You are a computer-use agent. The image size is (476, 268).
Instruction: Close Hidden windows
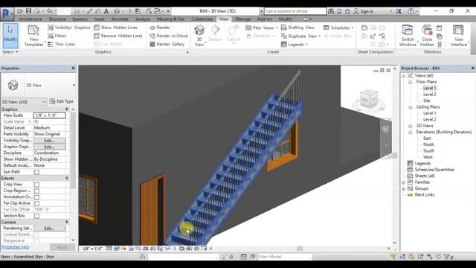coord(427,36)
